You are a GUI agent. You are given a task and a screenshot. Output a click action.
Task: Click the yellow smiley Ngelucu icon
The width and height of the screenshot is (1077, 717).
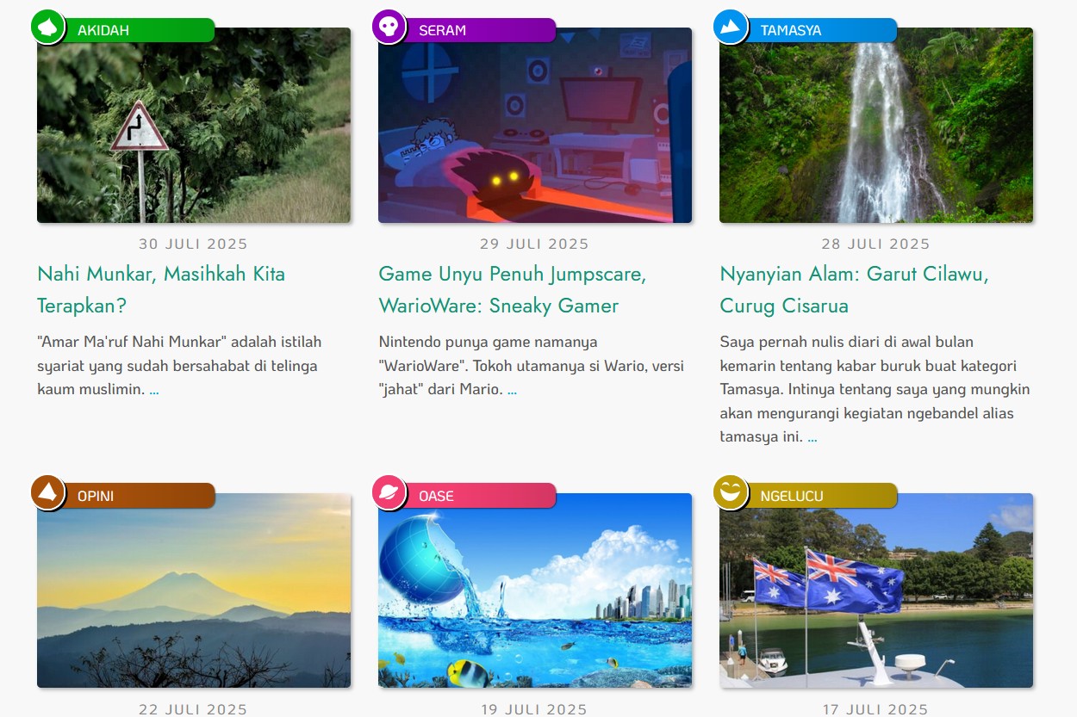[x=731, y=492]
